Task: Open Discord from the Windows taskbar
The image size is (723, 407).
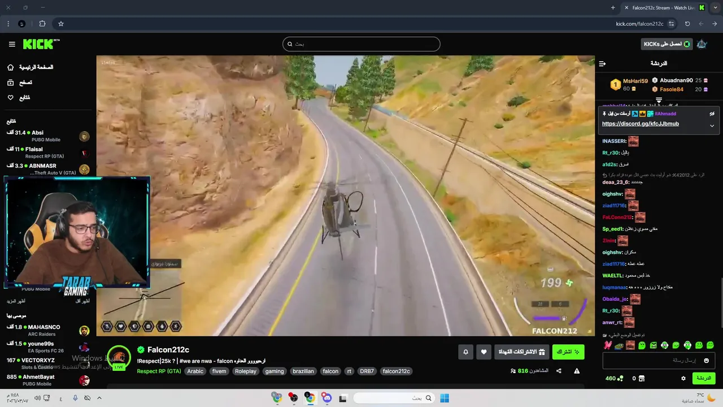Action: 326,398
